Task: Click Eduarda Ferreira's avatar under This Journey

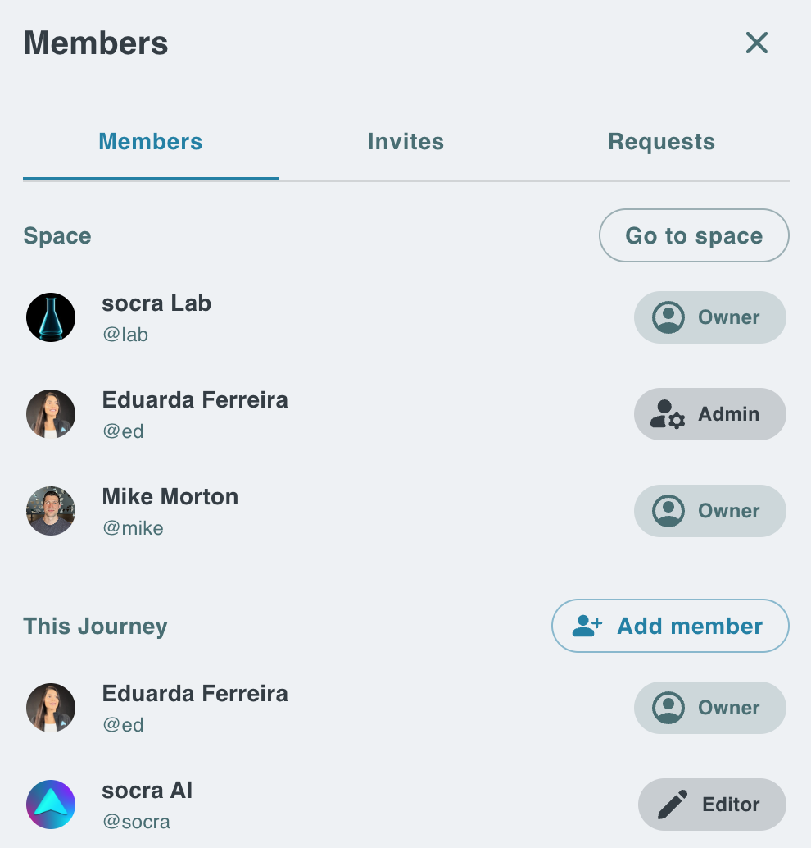Action: tap(51, 708)
